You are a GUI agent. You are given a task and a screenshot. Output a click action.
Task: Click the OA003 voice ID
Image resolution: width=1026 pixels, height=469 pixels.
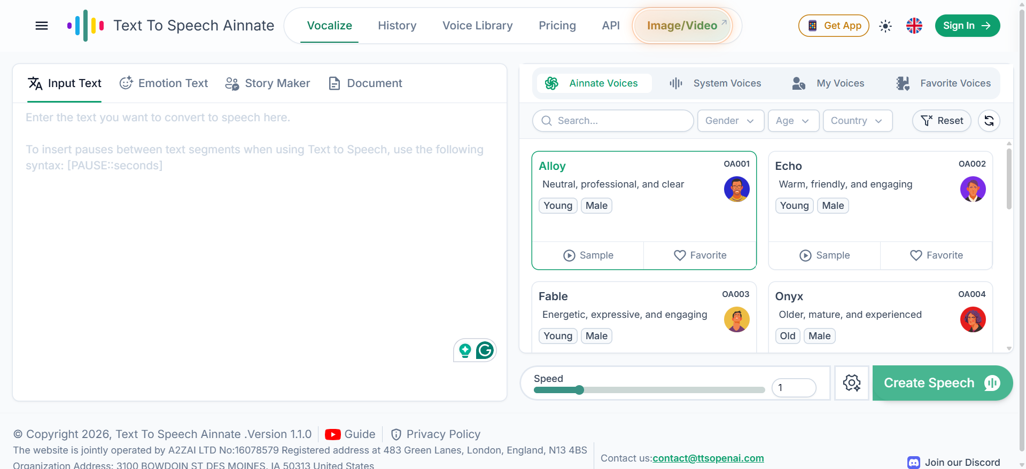pos(736,294)
